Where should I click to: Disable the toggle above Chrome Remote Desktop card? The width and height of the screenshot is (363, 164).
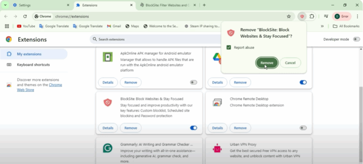(303, 82)
